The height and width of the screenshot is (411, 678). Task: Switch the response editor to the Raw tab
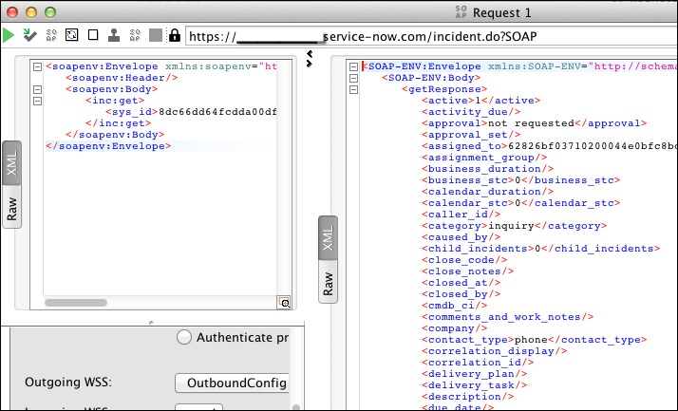[328, 283]
